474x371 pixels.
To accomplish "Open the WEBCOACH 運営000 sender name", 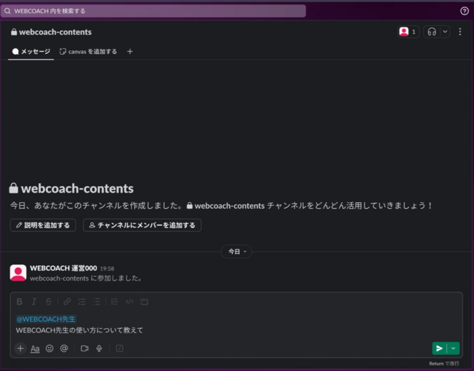I will (64, 268).
